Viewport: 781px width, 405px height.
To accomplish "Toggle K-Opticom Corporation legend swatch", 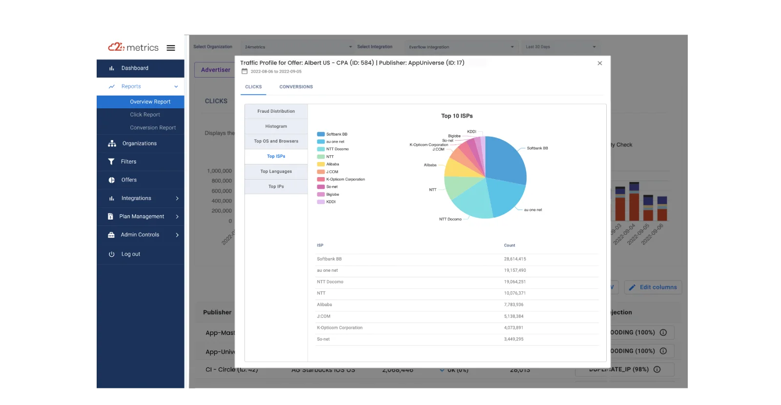I will click(x=321, y=180).
